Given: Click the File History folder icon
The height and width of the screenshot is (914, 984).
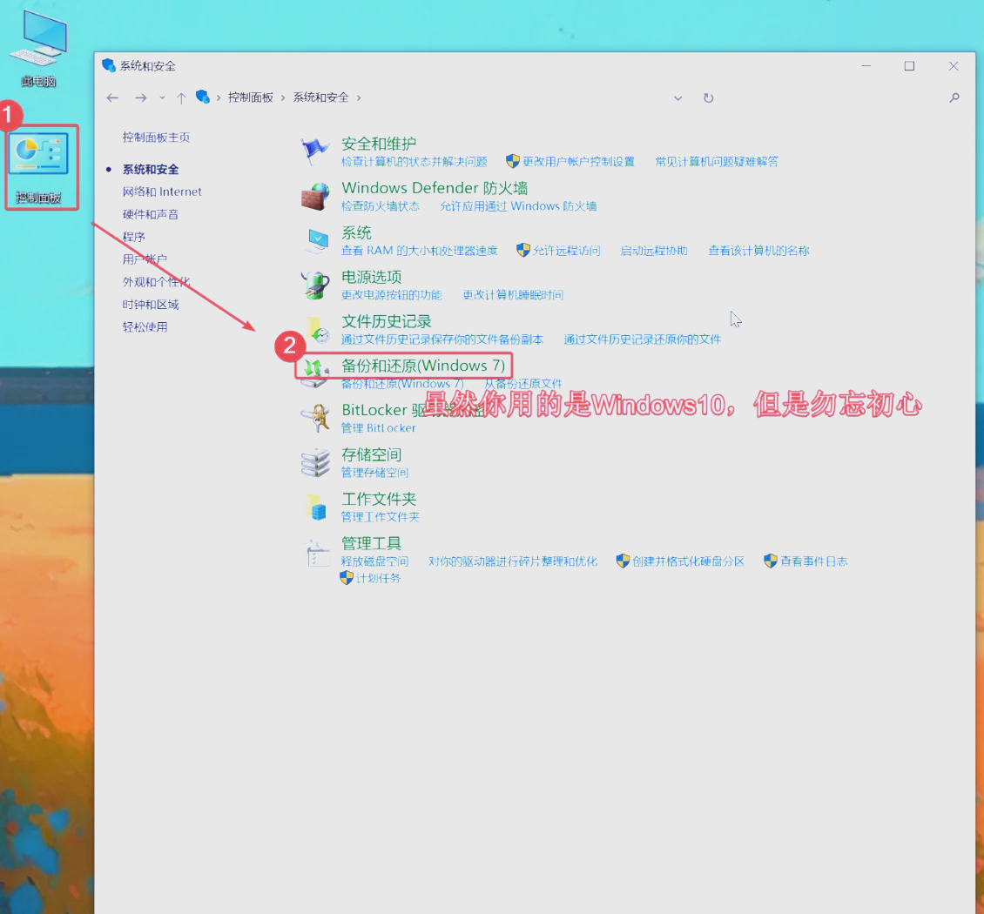Looking at the screenshot, I should [x=314, y=329].
